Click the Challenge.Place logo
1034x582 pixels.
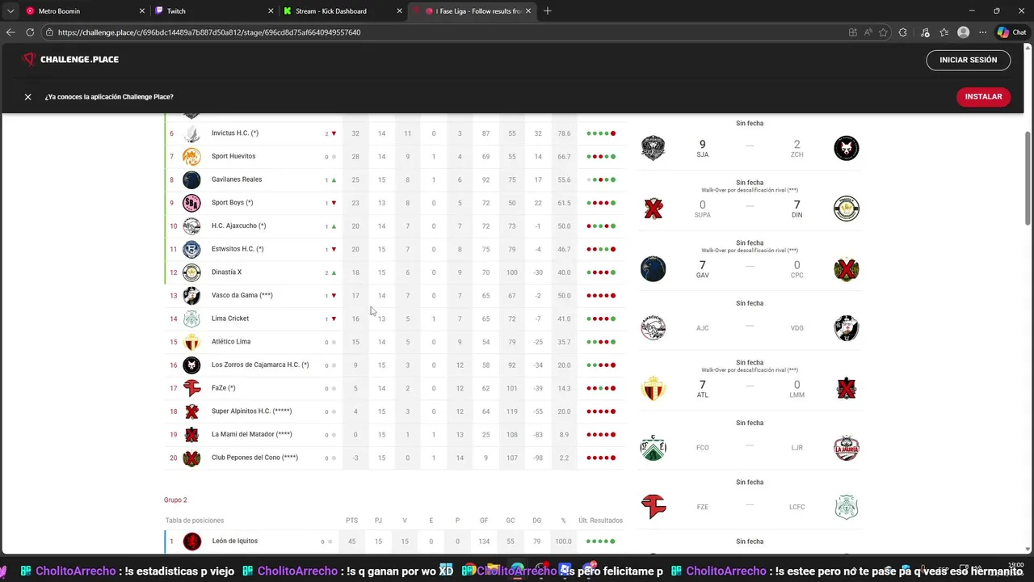click(x=70, y=60)
